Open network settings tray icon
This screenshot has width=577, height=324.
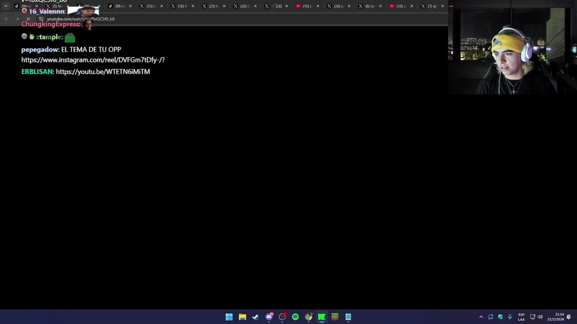click(x=532, y=317)
